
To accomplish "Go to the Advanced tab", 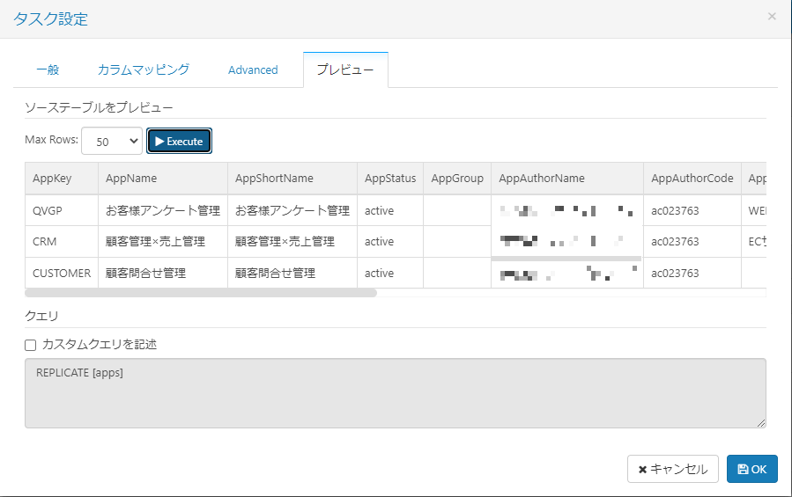I will click(253, 69).
